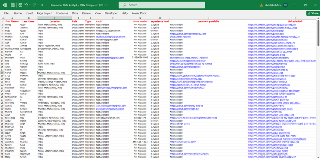Open the 'Data Analyst Portfolio' link
Screen dimensions: 320x158
[180, 37]
